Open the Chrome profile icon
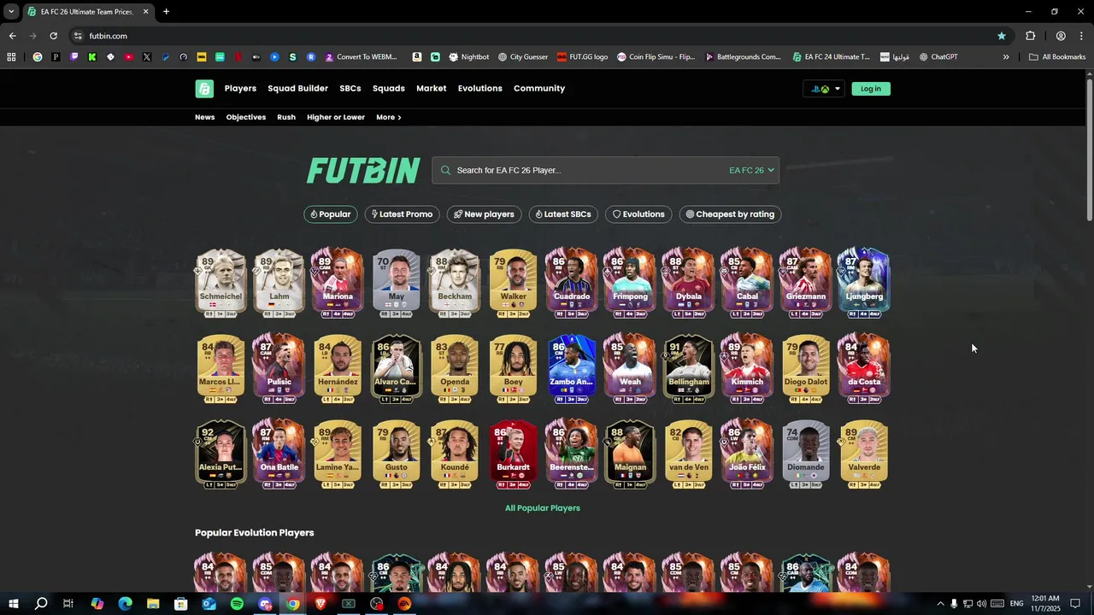1094x615 pixels. (x=1061, y=36)
